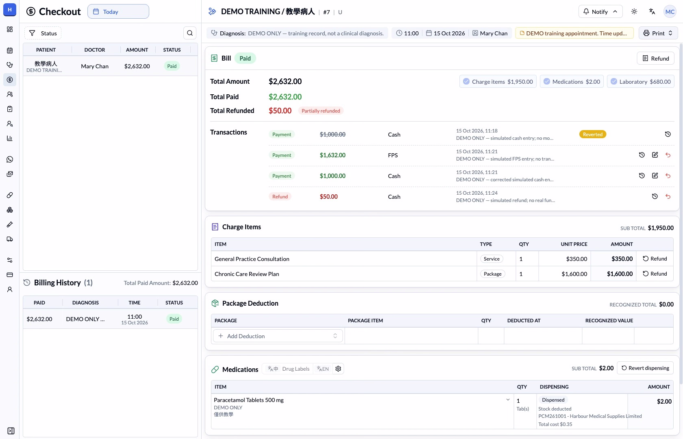Click Revert dispensing button

coord(645,368)
